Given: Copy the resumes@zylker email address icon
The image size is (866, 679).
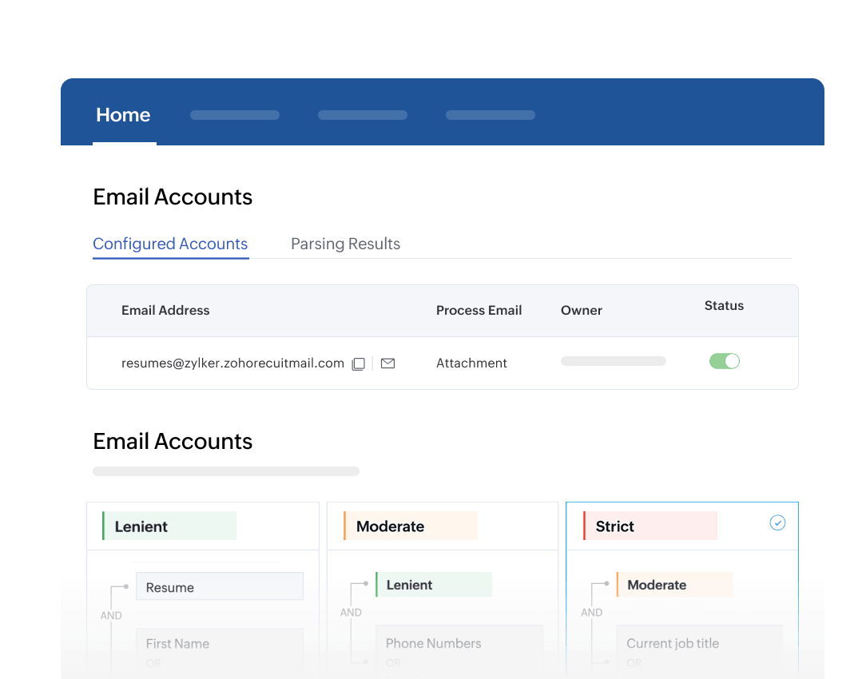Looking at the screenshot, I should [x=359, y=363].
